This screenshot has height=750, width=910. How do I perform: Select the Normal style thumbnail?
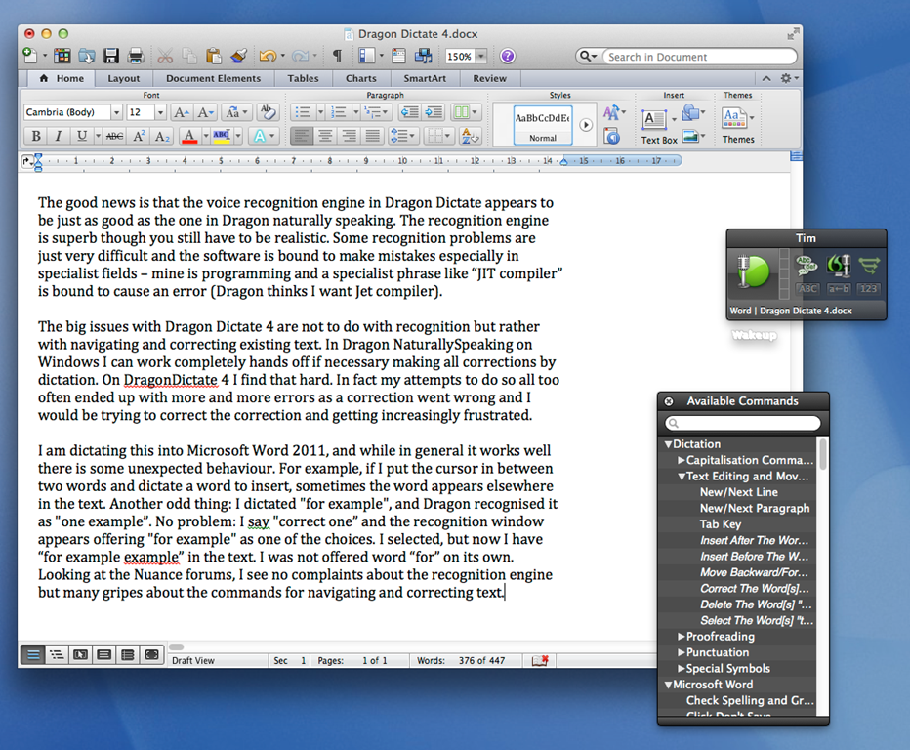point(543,125)
